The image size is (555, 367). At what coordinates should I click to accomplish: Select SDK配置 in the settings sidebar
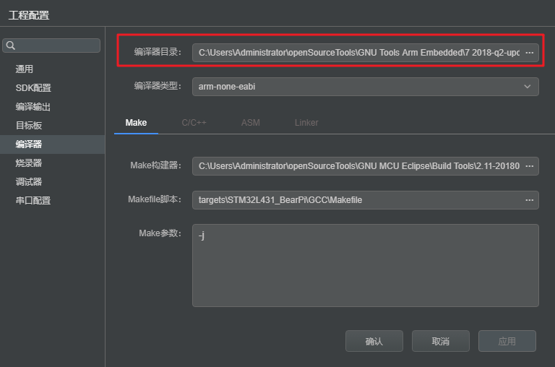[52, 87]
